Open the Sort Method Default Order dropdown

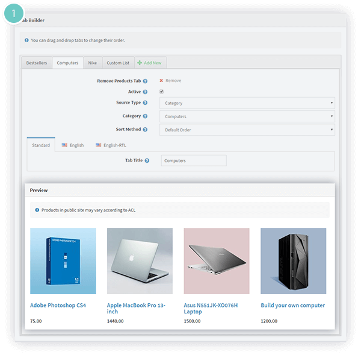[x=247, y=130]
